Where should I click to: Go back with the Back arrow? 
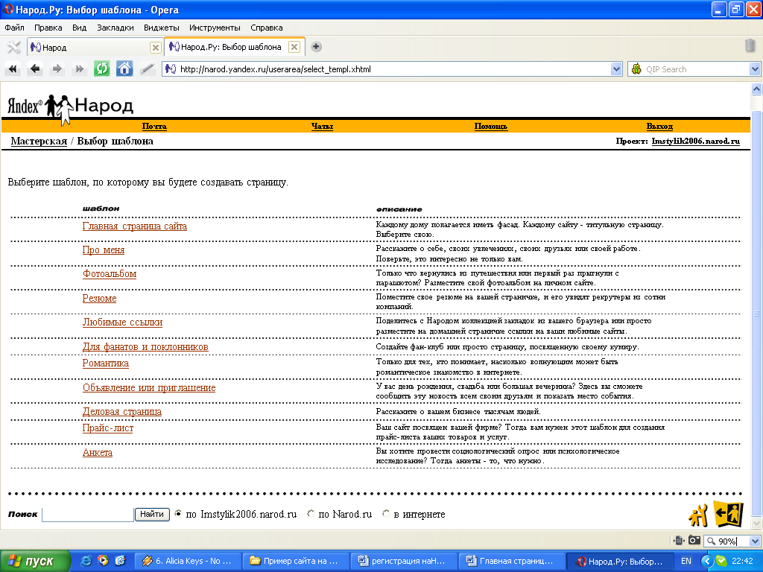(x=34, y=69)
